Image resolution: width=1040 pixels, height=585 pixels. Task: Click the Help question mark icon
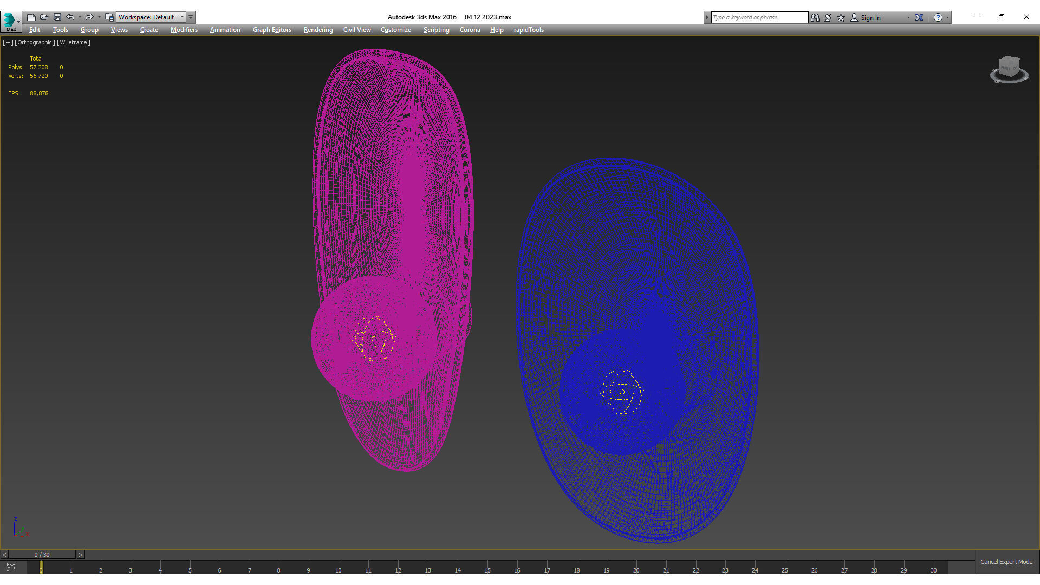pos(938,17)
